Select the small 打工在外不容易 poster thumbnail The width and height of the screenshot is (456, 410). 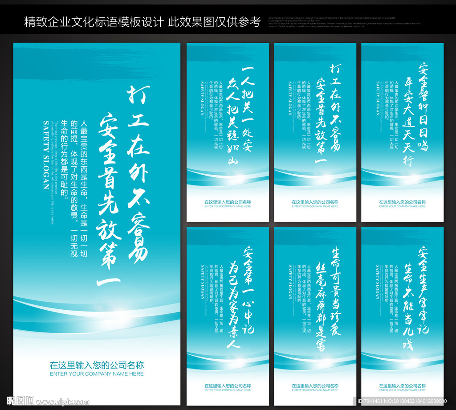tap(315, 132)
